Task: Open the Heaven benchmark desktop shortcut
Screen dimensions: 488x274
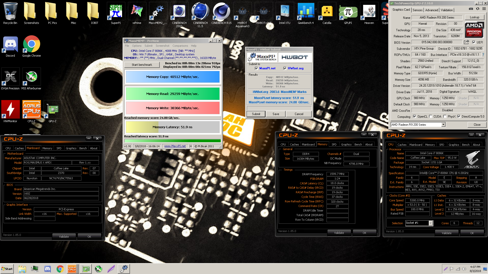Action: [x=369, y=13]
